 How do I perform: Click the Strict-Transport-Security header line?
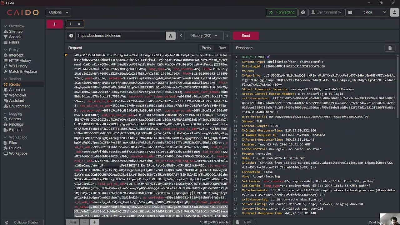pyautogui.click(x=298, y=89)
